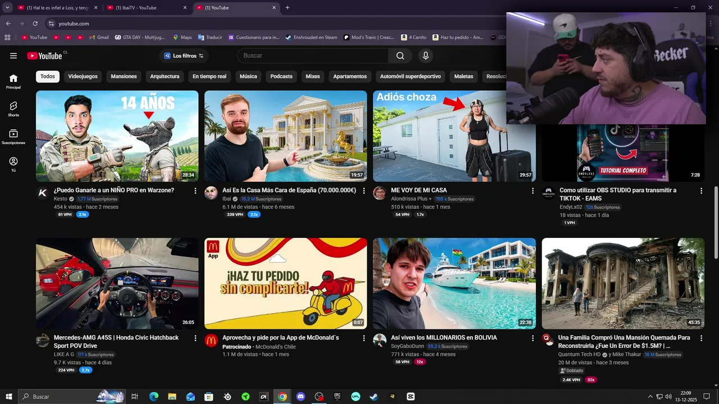Open Suscripciones in the sidebar
The width and height of the screenshot is (719, 404).
(x=13, y=137)
